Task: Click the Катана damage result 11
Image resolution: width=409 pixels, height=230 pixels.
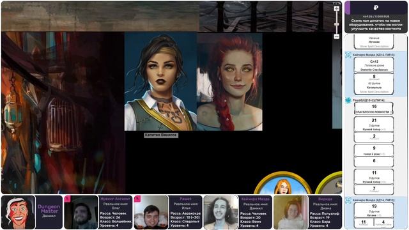Action: tap(364, 222)
